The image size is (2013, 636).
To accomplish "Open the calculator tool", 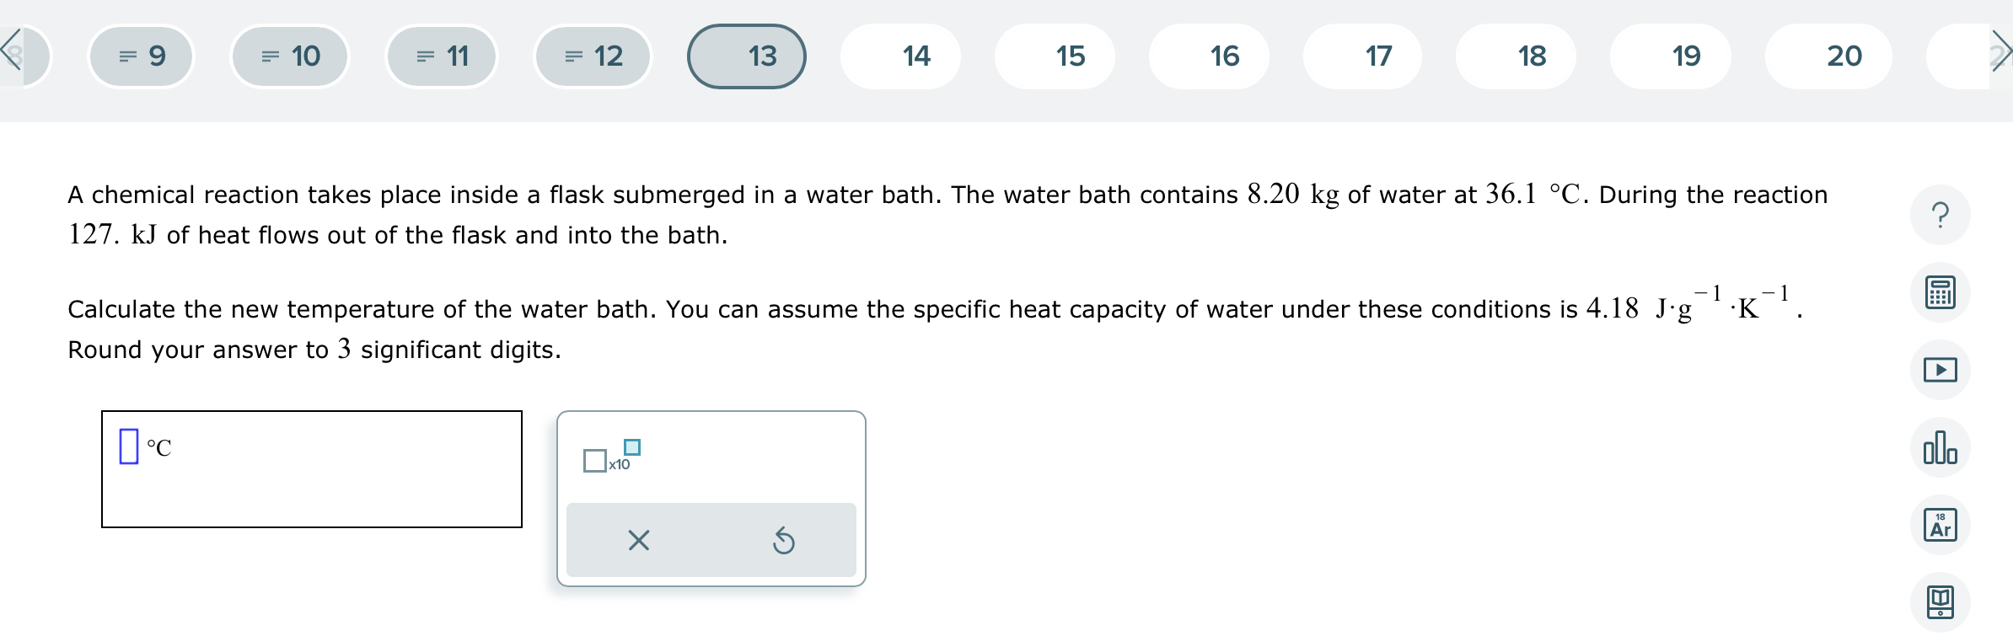I will tap(1941, 292).
